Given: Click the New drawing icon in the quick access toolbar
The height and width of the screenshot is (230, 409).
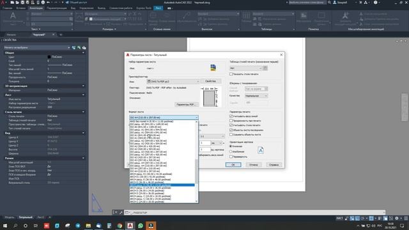Looking at the screenshot, I should click(x=12, y=3).
